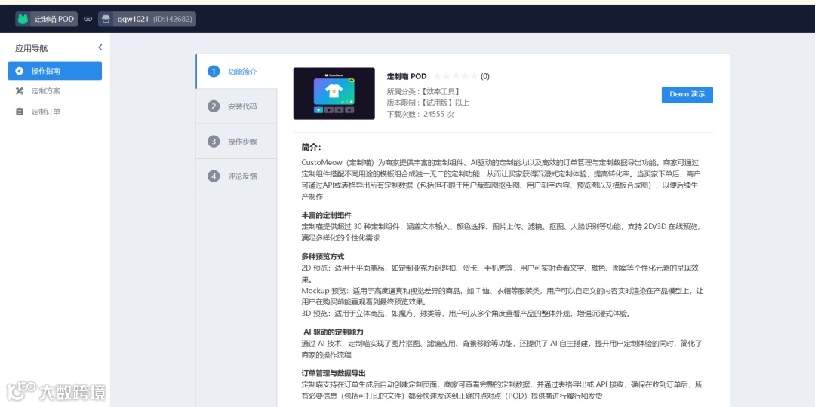Click the 应用导航 heading

31,48
